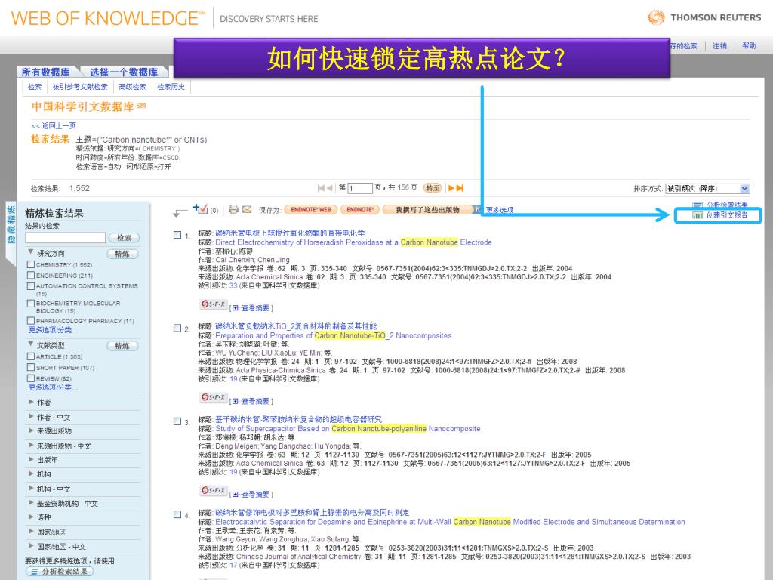The width and height of the screenshot is (773, 580).
Task: Click the email envelope icon
Action: (247, 209)
